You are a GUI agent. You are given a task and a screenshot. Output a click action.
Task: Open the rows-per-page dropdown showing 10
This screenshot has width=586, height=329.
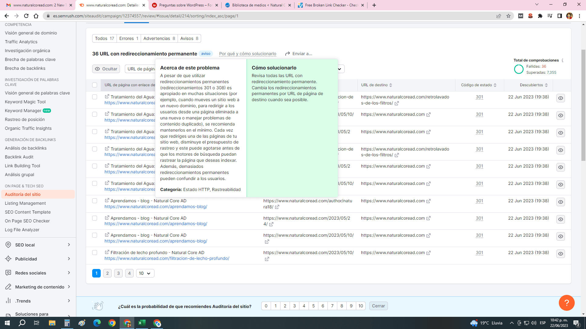point(145,273)
